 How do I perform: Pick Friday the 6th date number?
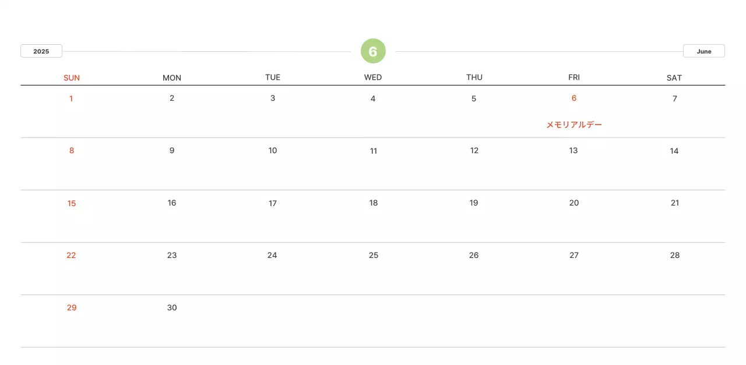tap(574, 98)
